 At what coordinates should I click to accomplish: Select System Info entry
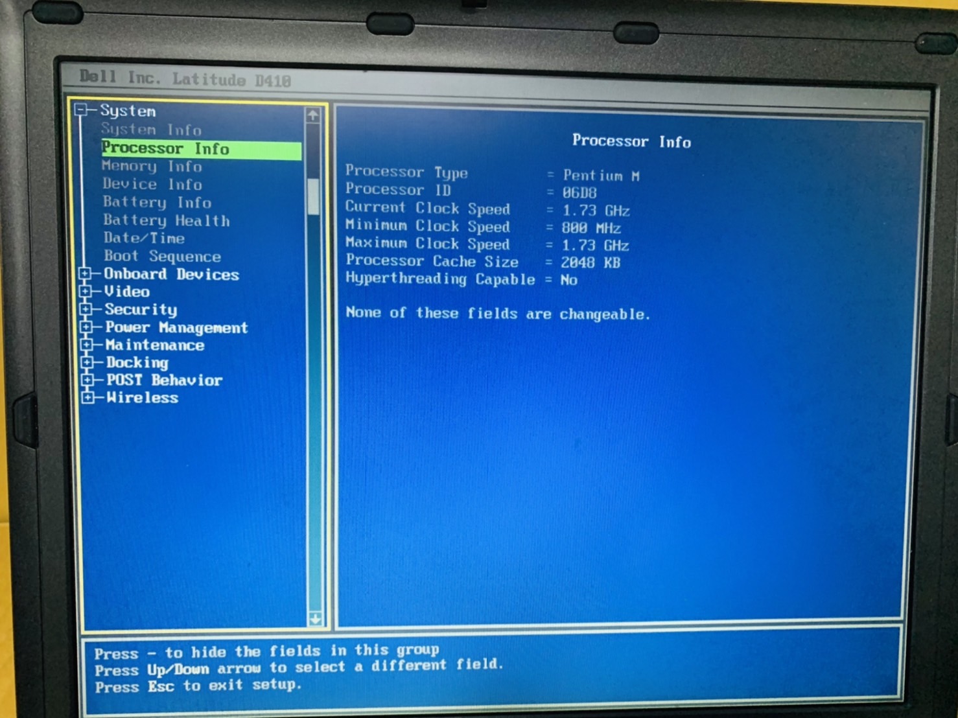click(151, 130)
